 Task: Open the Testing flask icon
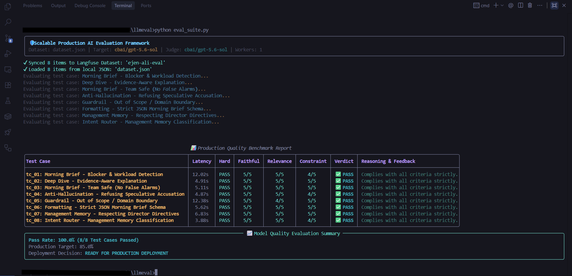pos(8,101)
